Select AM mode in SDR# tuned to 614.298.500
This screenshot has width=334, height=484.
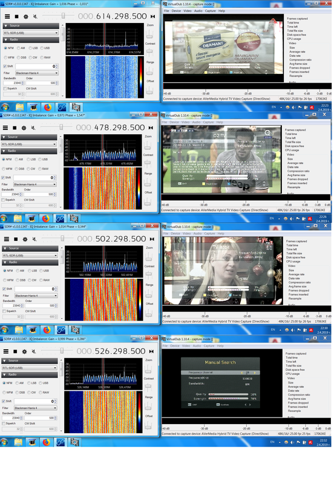21,48
